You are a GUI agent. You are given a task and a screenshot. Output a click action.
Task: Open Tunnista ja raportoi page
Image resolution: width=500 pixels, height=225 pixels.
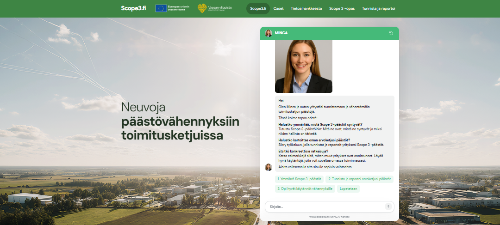pyautogui.click(x=379, y=9)
